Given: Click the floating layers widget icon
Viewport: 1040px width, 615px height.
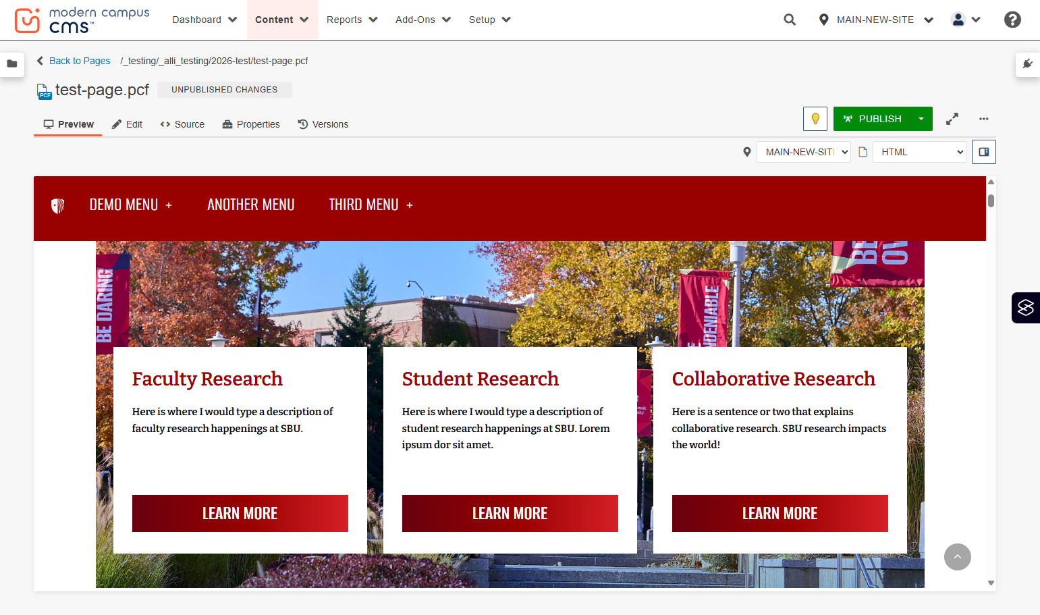Looking at the screenshot, I should pos(1026,308).
